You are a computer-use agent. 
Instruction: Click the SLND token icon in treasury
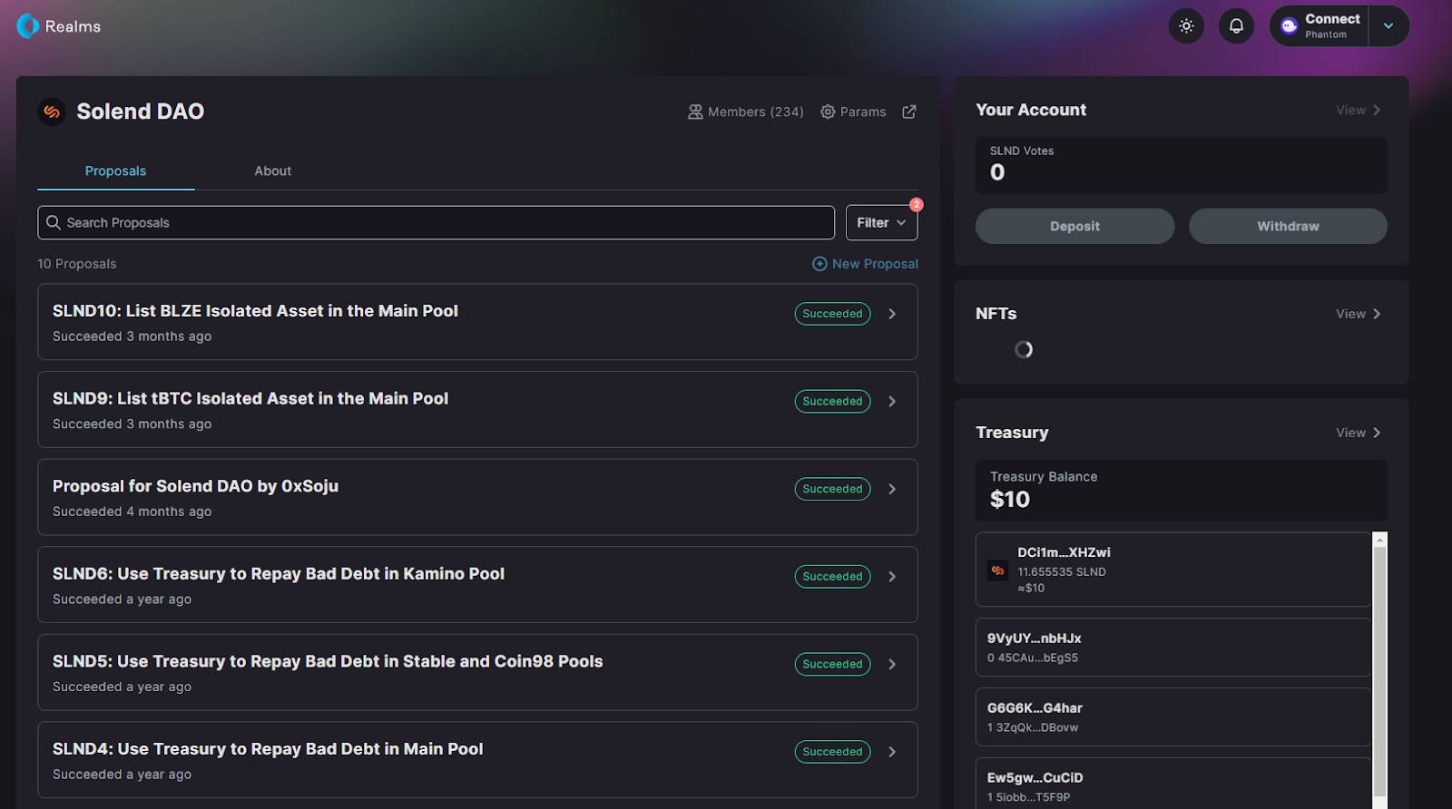point(997,570)
